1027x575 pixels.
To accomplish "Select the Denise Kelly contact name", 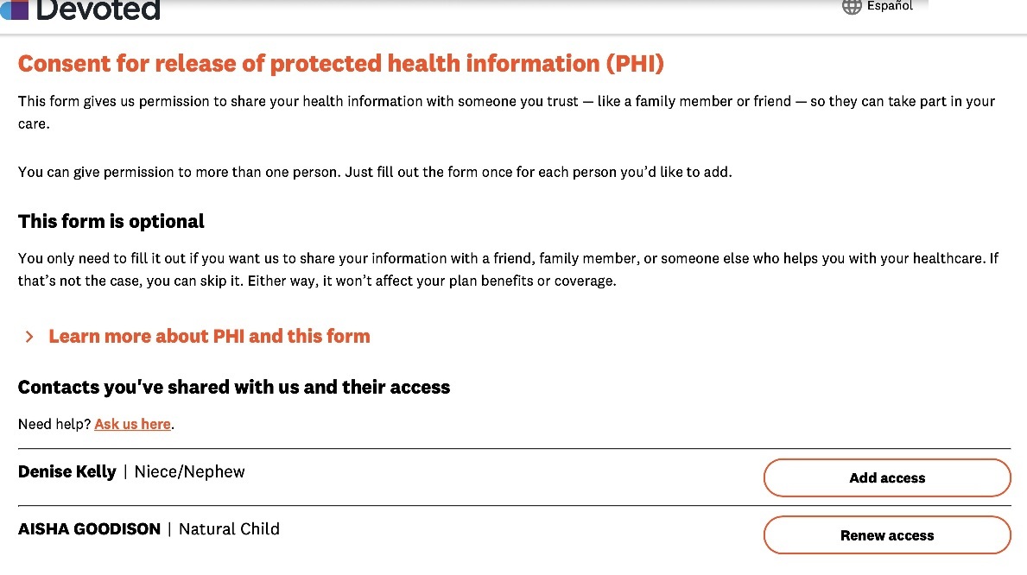I will click(x=67, y=472).
